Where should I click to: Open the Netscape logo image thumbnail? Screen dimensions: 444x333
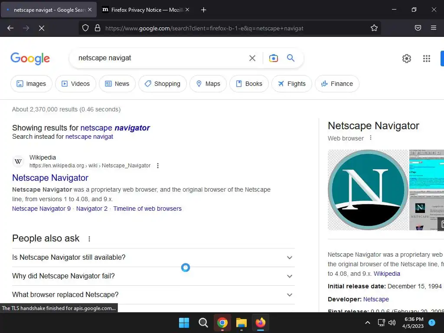368,190
